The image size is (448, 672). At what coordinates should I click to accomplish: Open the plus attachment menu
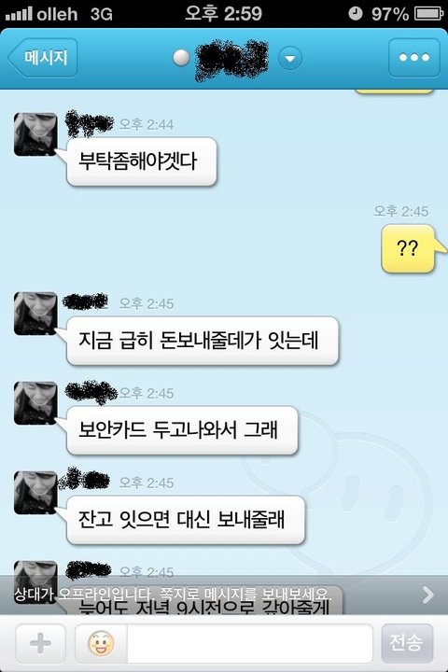click(x=40, y=643)
